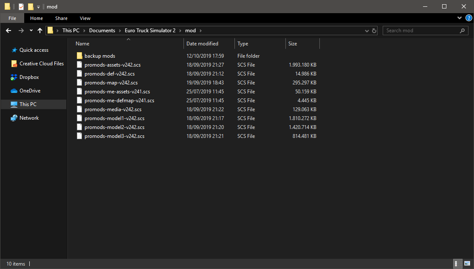Select the backup mods folder
474x269 pixels.
pyautogui.click(x=100, y=56)
